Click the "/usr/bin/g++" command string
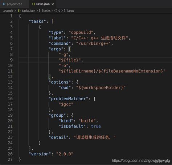Image resolution: width=172 pixels, height=165 pixels. 93,44
